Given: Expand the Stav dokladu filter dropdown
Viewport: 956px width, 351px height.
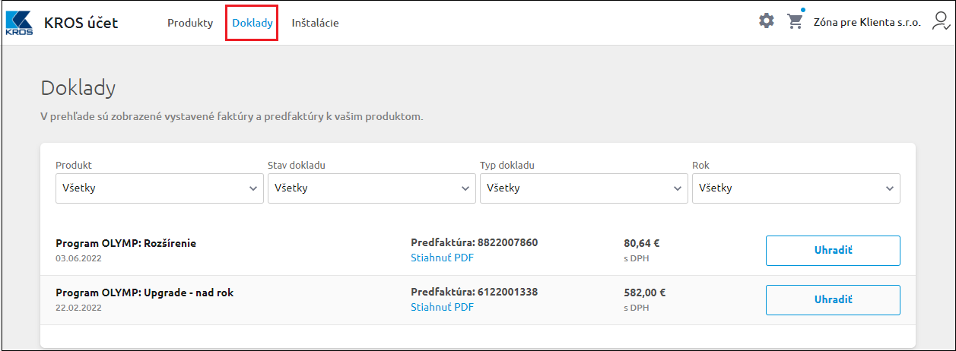Looking at the screenshot, I should (x=371, y=188).
